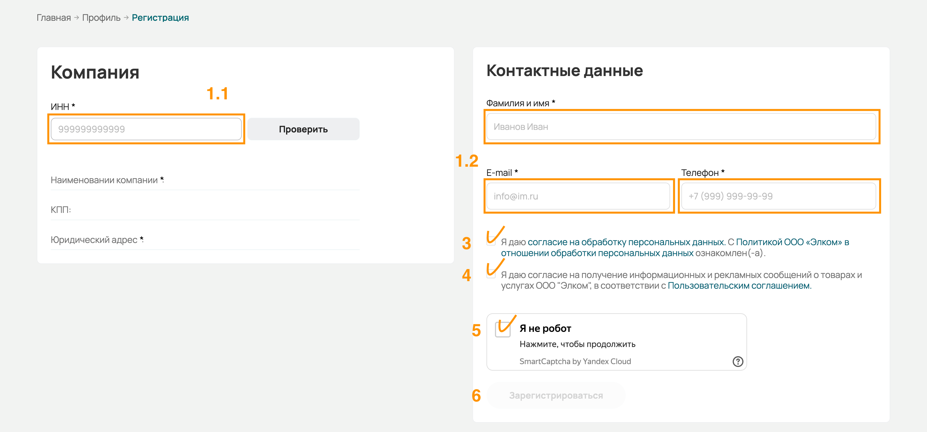
Task: Open the "Пользовательским соглашением" link
Action: 739,286
